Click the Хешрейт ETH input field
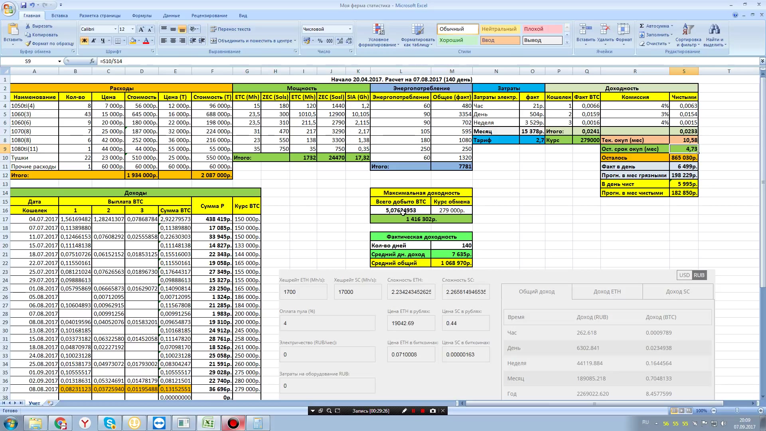766x431 pixels. click(x=303, y=292)
